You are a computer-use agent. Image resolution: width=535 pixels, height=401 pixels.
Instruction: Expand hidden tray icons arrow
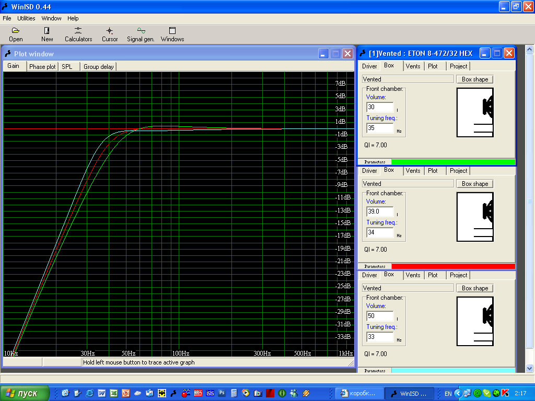click(x=458, y=393)
